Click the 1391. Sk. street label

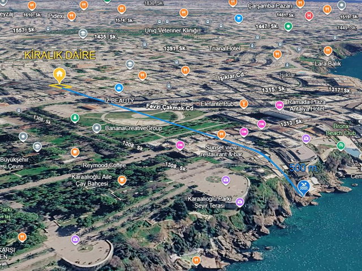point(175,49)
